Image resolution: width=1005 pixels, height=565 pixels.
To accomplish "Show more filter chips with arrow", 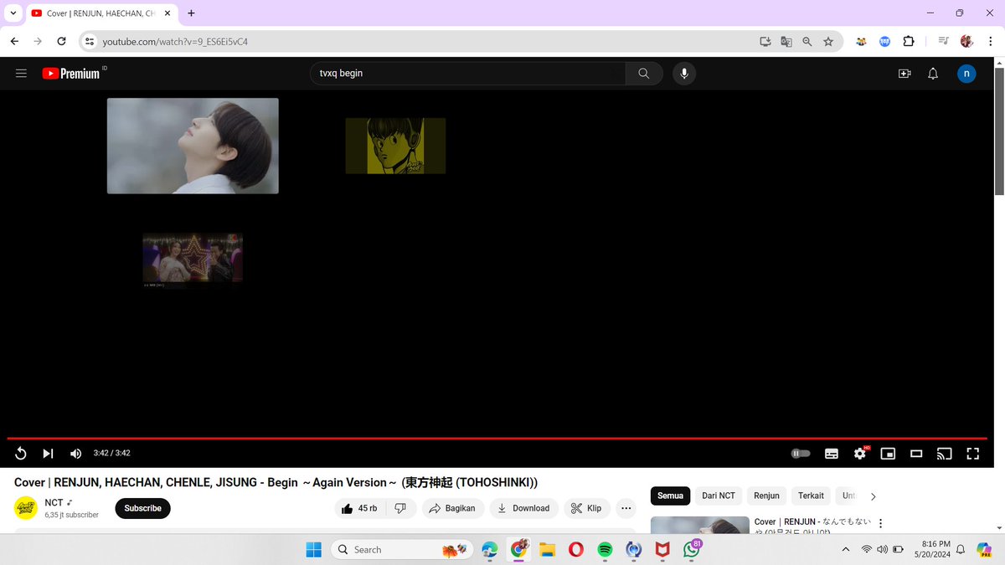I will [x=874, y=496].
